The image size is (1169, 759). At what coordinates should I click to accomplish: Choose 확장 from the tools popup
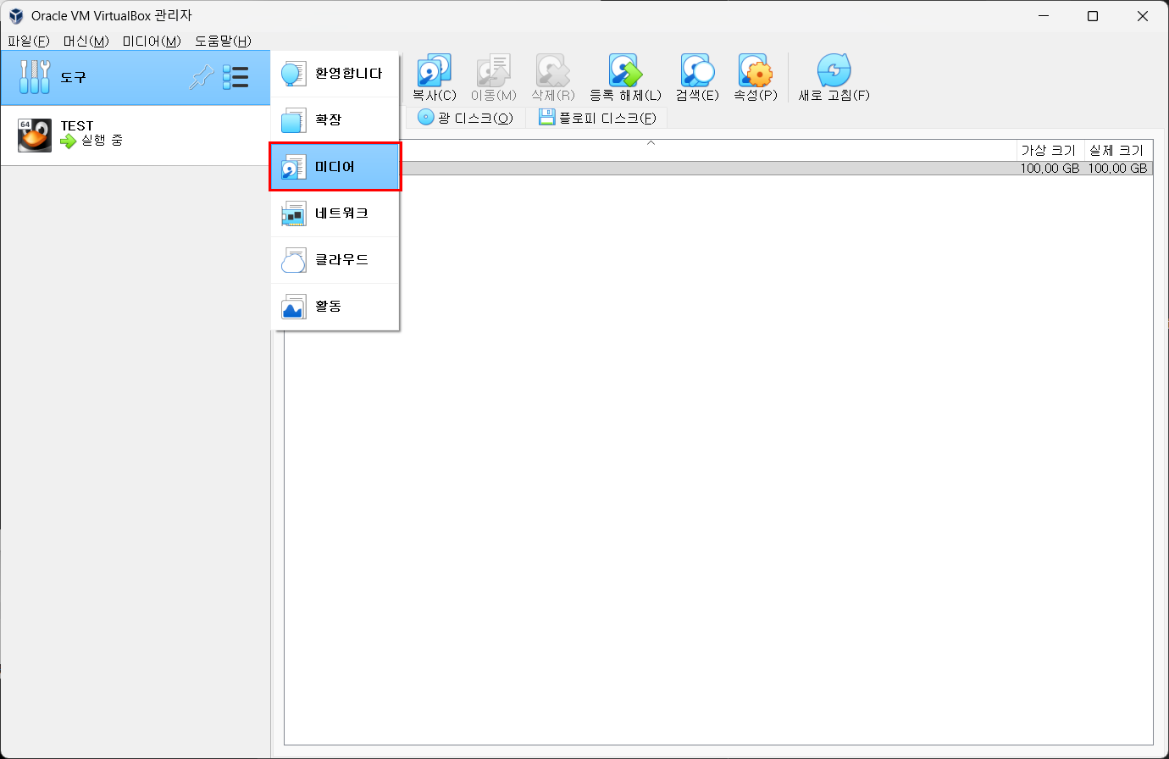(335, 120)
